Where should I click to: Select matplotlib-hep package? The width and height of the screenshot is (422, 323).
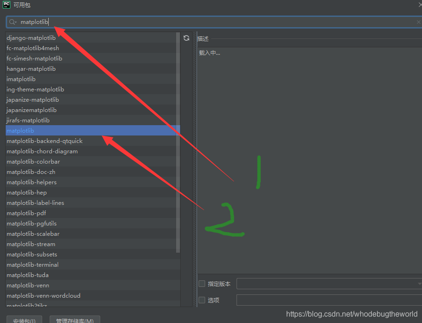pos(93,192)
